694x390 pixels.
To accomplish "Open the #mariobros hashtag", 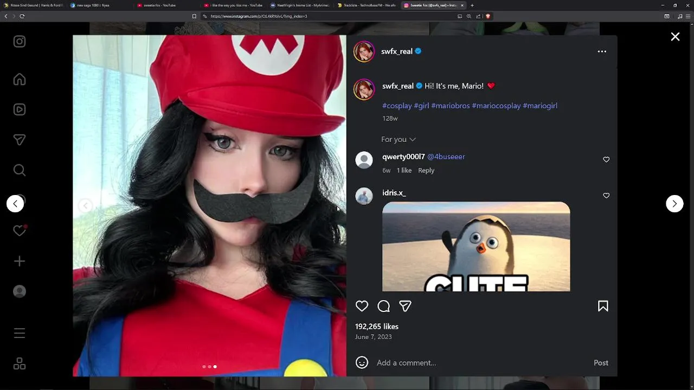I will [x=451, y=106].
